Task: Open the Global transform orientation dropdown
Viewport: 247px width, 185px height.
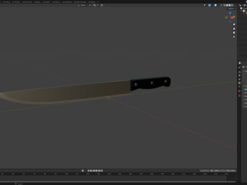Action: [x=83, y=5]
